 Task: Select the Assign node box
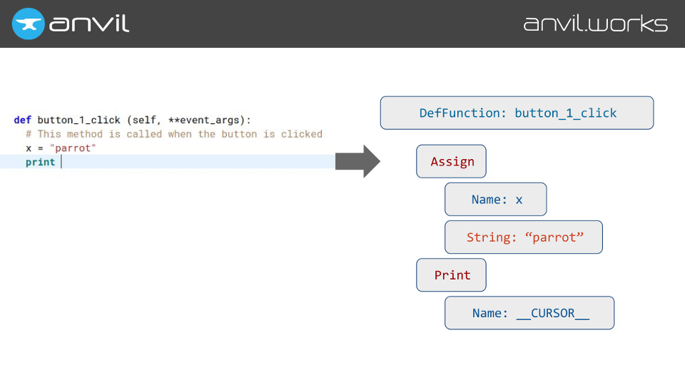[x=451, y=162]
